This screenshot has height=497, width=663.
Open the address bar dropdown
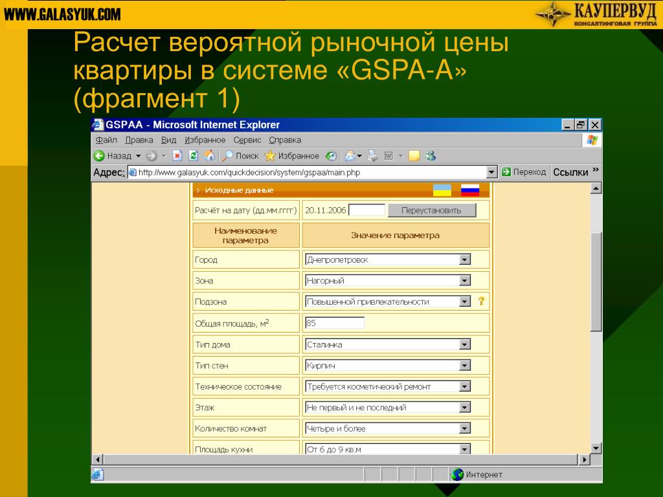(x=491, y=172)
